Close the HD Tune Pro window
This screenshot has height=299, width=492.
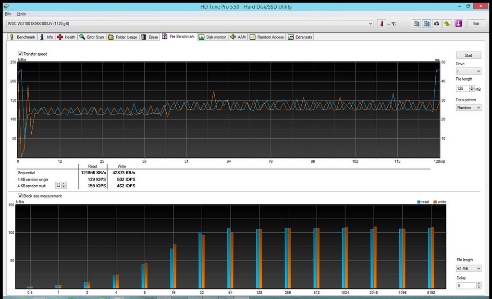[480, 6]
